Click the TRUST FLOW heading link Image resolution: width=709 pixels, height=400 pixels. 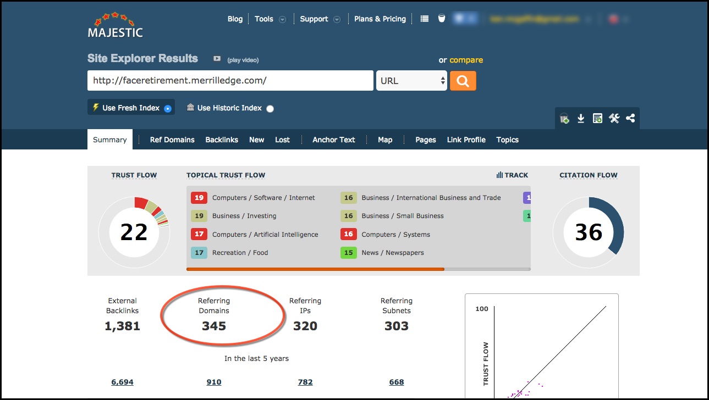(134, 175)
